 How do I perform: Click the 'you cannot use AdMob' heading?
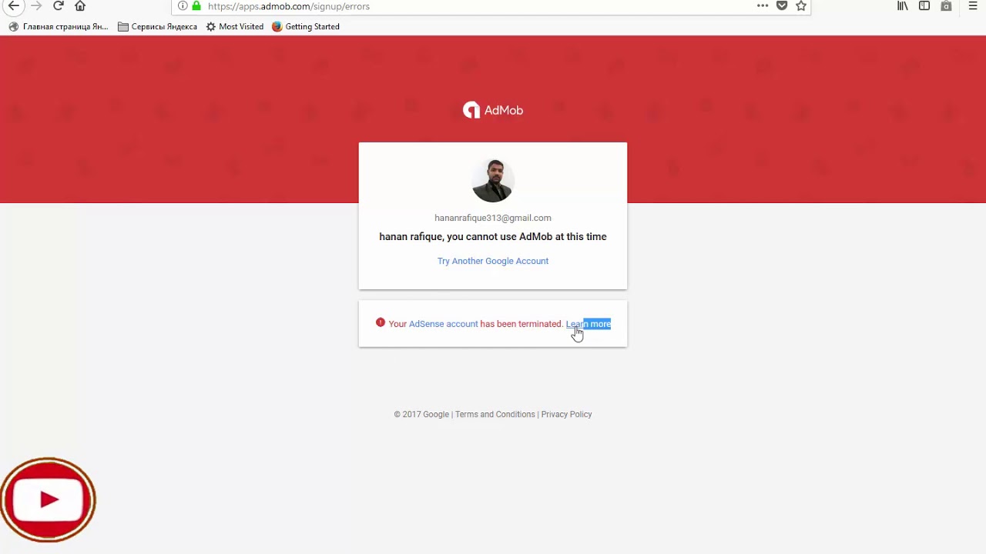point(493,236)
